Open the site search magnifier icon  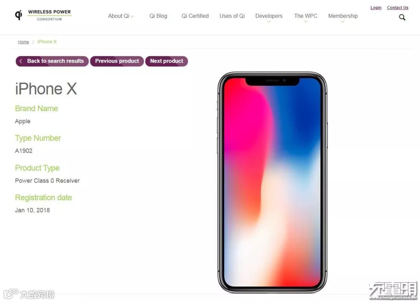402,17
